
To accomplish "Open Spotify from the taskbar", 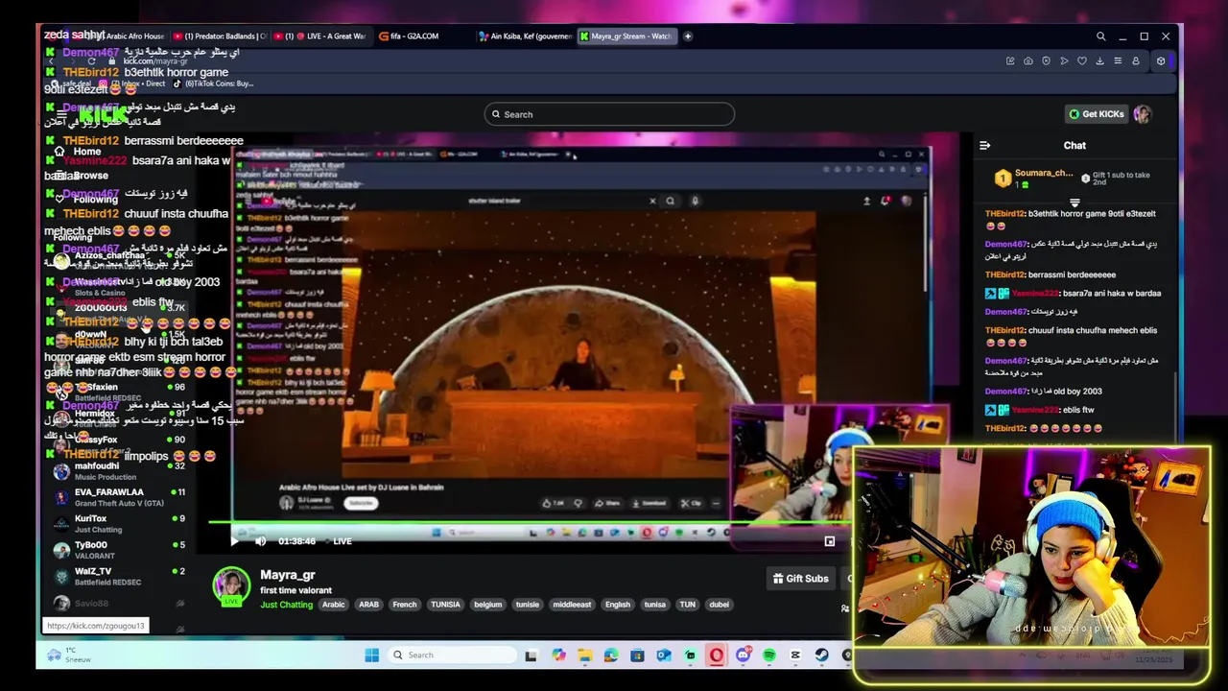I will point(769,655).
